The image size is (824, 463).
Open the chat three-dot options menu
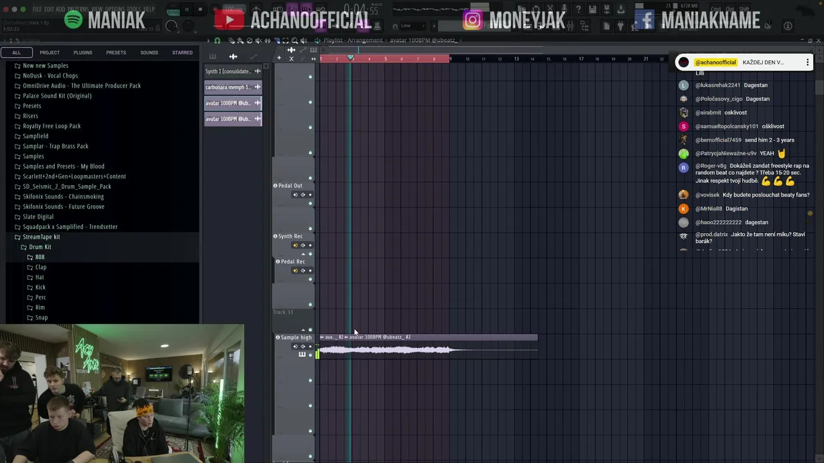tap(807, 62)
